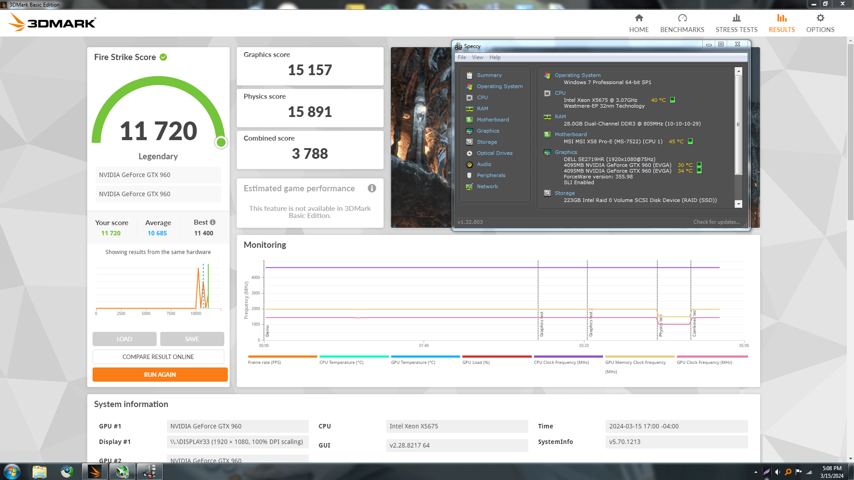Click the Optical Drives disc icon in Speccy sidebar
The height and width of the screenshot is (480, 854).
469,153
